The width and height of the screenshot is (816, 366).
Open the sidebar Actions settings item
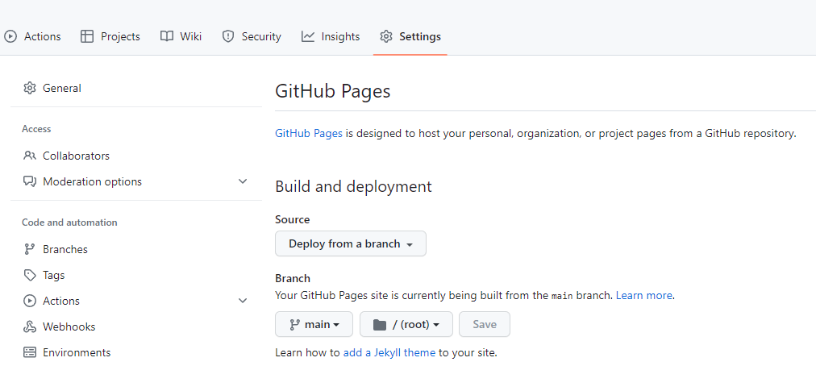pos(136,301)
